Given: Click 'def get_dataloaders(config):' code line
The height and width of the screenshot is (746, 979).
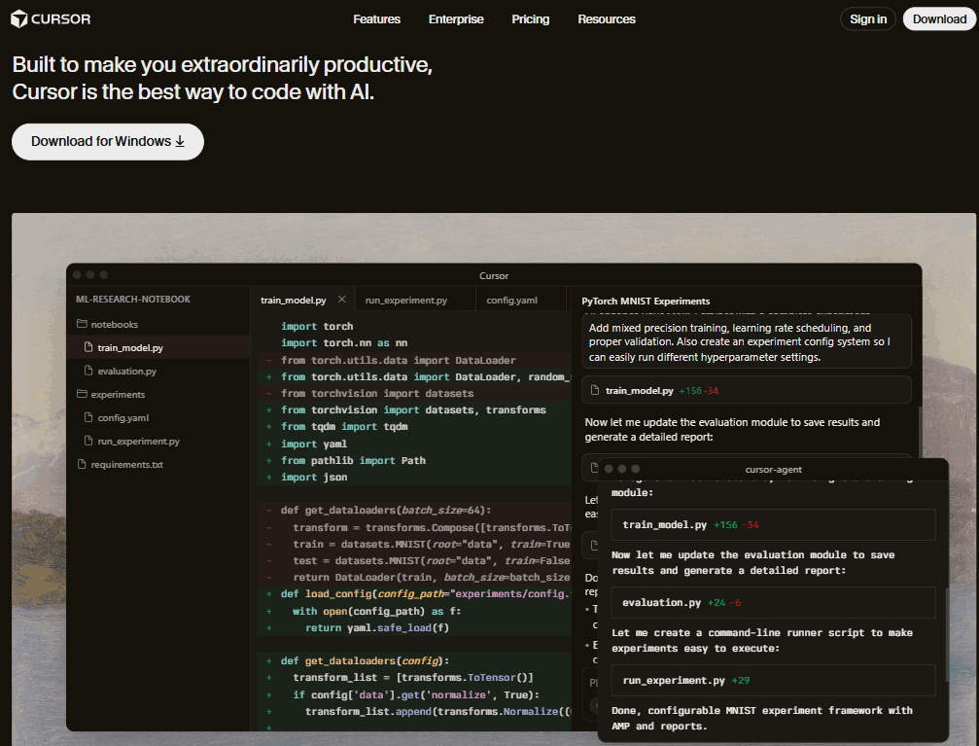Looking at the screenshot, I should [365, 660].
